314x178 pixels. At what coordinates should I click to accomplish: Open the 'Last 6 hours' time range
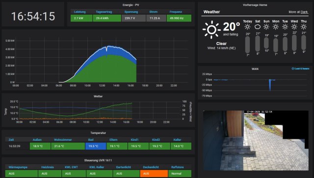pyautogui.click(x=300, y=68)
